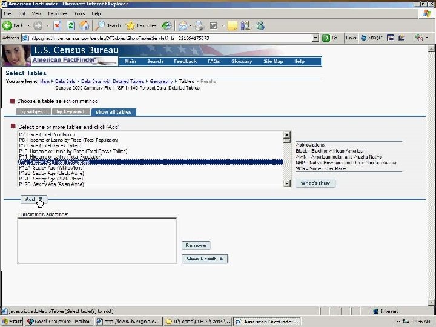This screenshot has height=327, width=436.
Task: Open the Edit menu
Action: [x=22, y=13]
